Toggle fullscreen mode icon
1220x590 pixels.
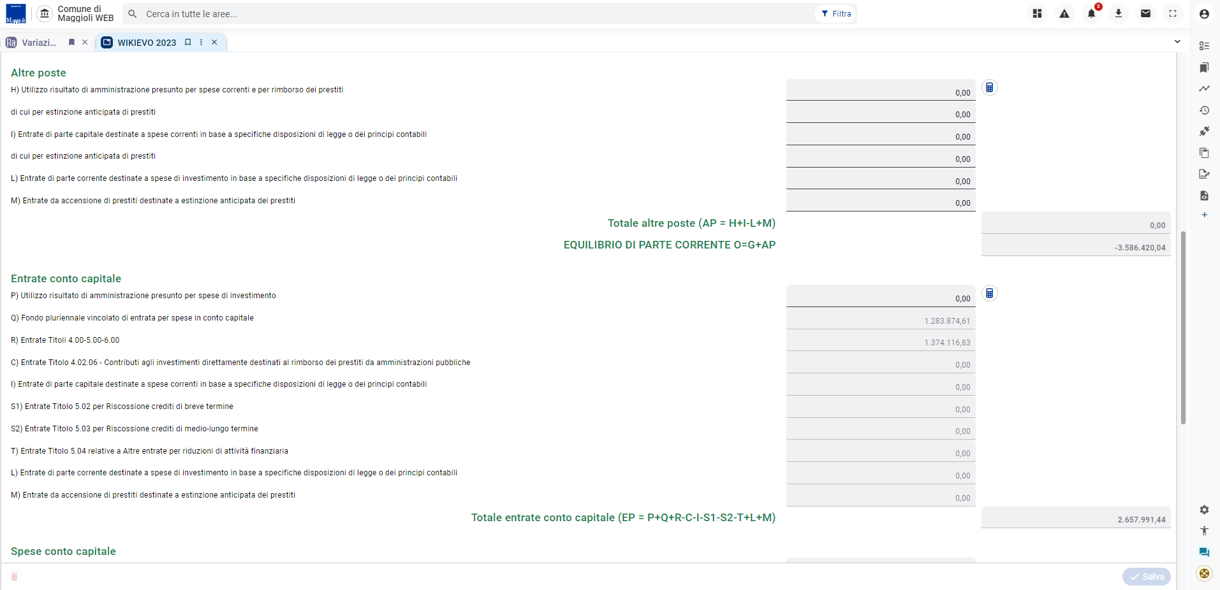tap(1172, 13)
